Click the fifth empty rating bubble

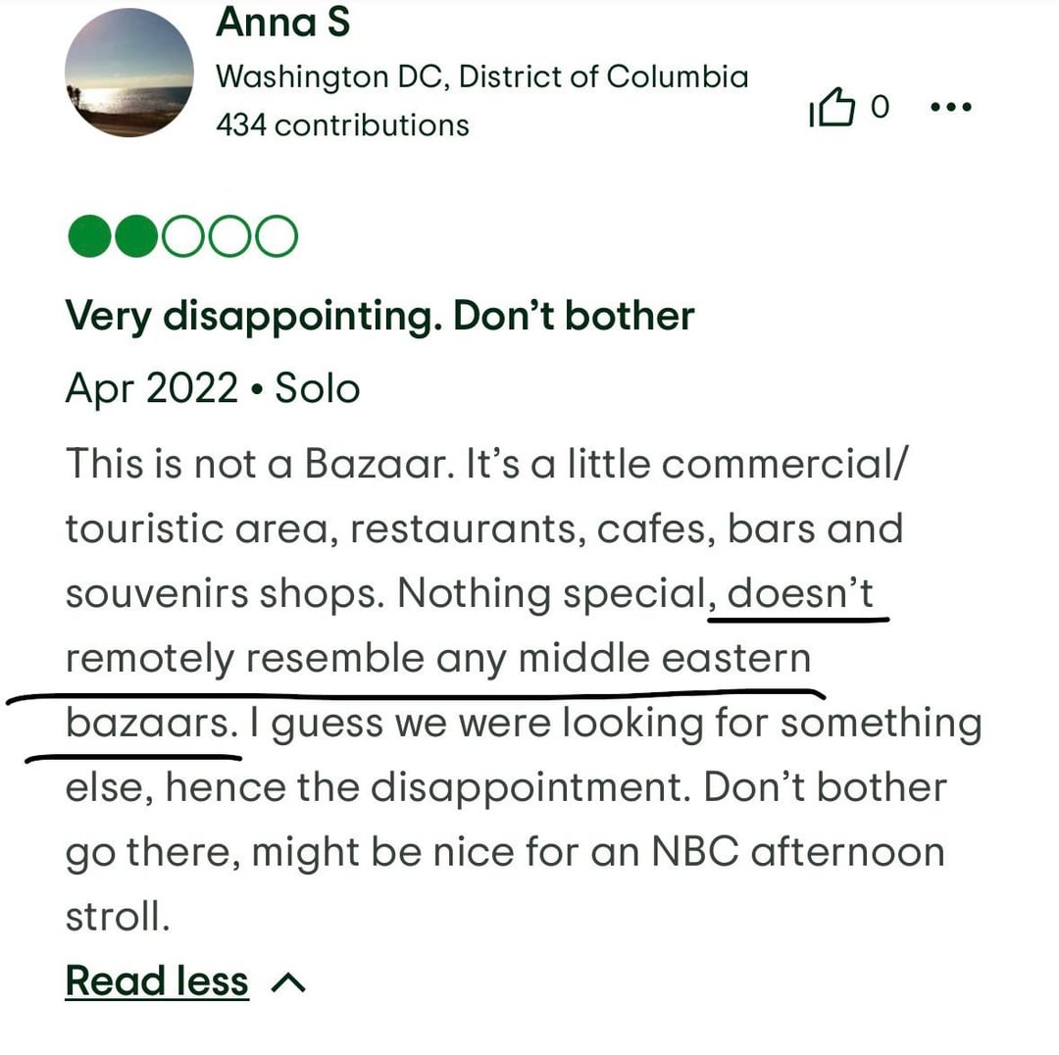point(275,236)
